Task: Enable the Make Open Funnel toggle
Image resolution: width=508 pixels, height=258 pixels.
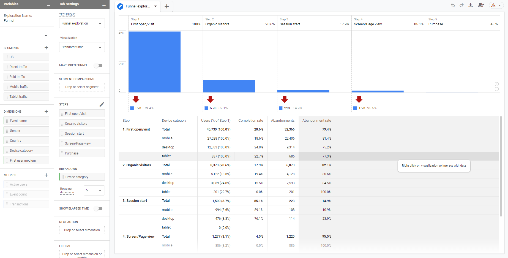Action: [98, 66]
